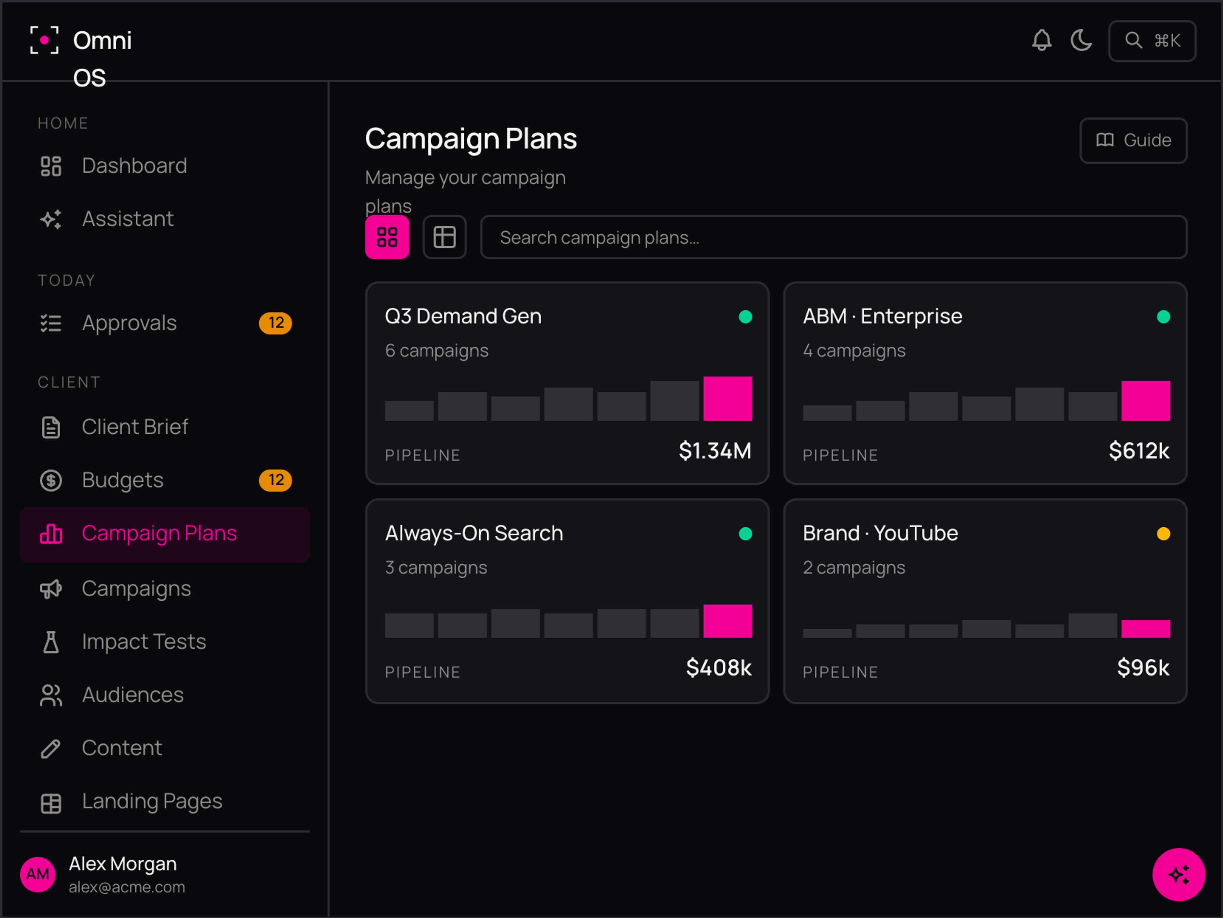Open the Brand · YouTube card
Screen dimensions: 1223x918
985,601
